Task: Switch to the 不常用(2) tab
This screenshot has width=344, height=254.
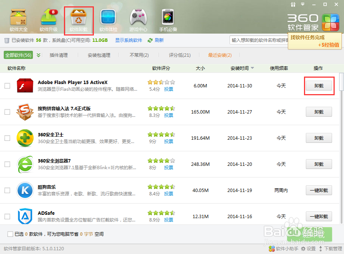Action: (139, 55)
